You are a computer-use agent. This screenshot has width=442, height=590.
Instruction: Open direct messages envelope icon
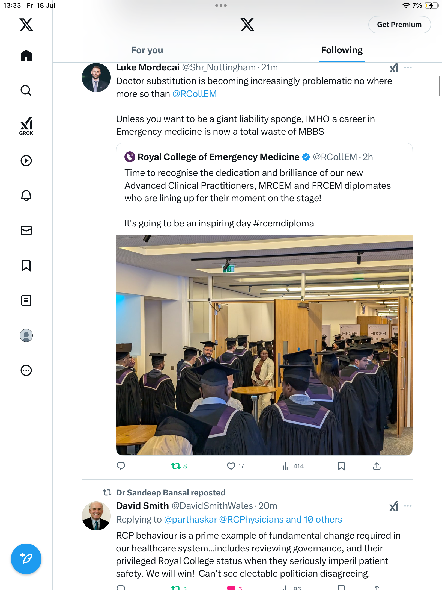(26, 231)
